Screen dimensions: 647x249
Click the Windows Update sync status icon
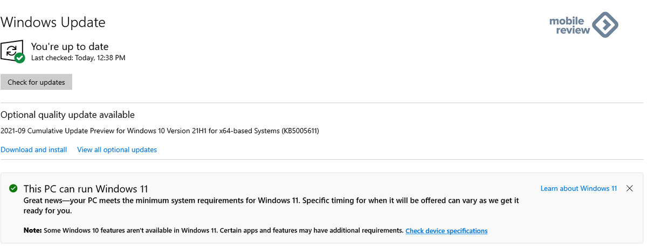[13, 51]
